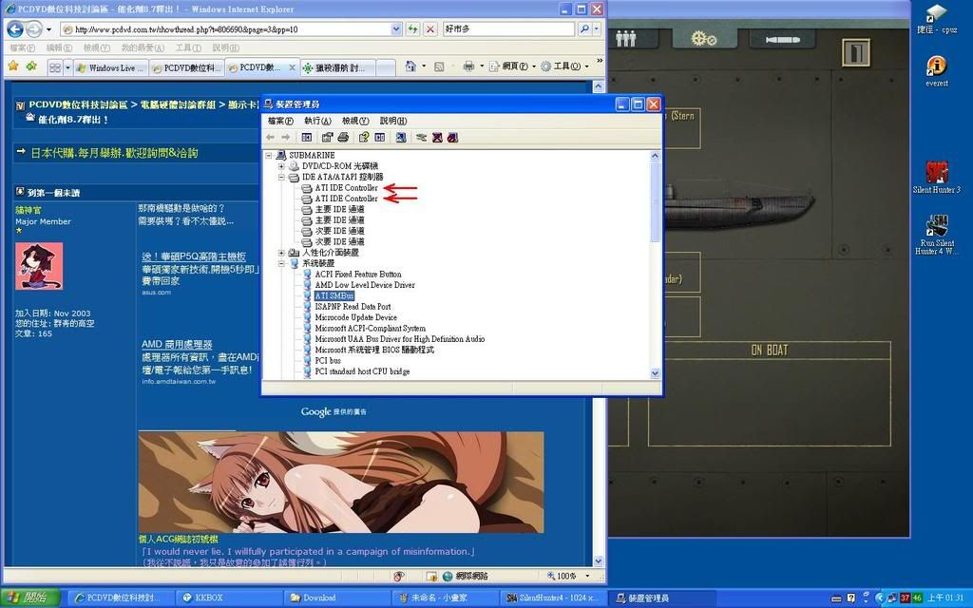Open the tab list dropdown arrow

click(67, 67)
